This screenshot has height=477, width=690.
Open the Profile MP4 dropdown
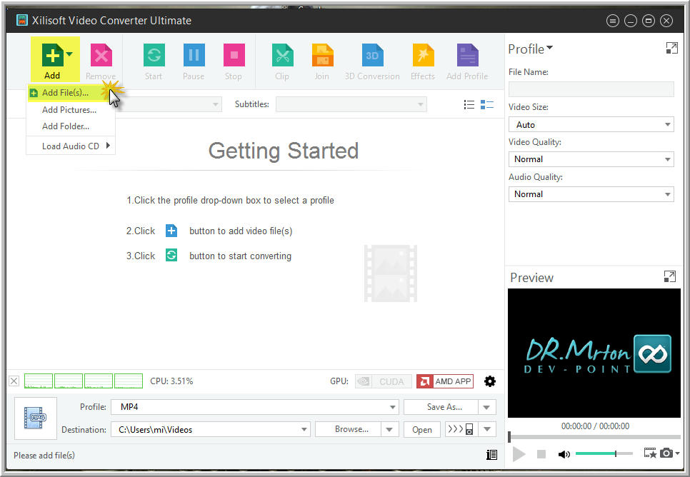(x=254, y=407)
